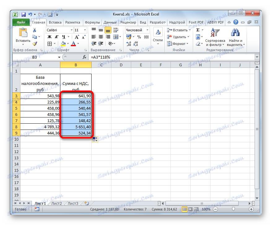The height and width of the screenshot is (225, 272).
Task: Apply yellow fill color bucket
Action: pyautogui.click(x=63, y=44)
